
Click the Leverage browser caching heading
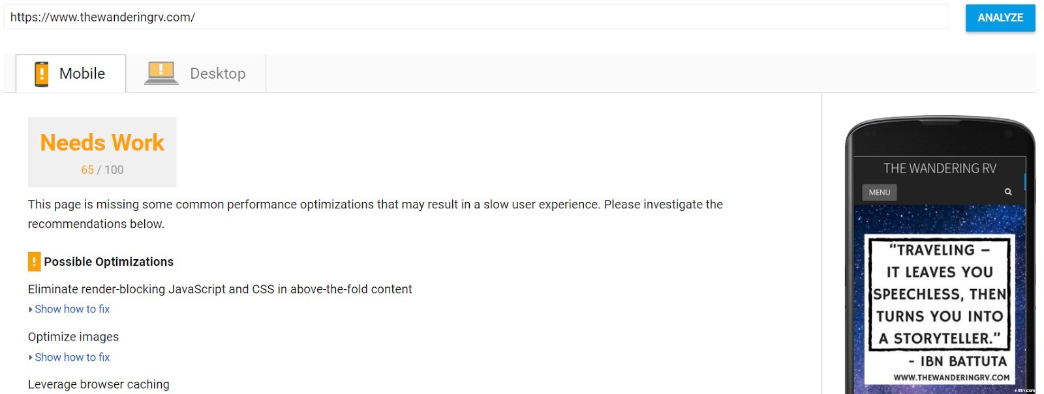(98, 384)
